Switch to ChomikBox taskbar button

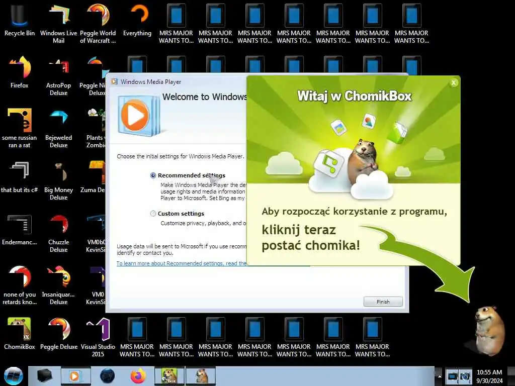tap(169, 376)
